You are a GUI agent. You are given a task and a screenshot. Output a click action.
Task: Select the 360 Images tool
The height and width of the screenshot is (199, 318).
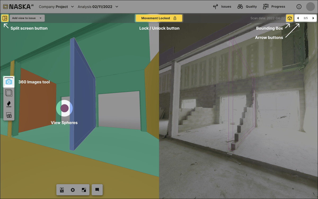point(9,82)
